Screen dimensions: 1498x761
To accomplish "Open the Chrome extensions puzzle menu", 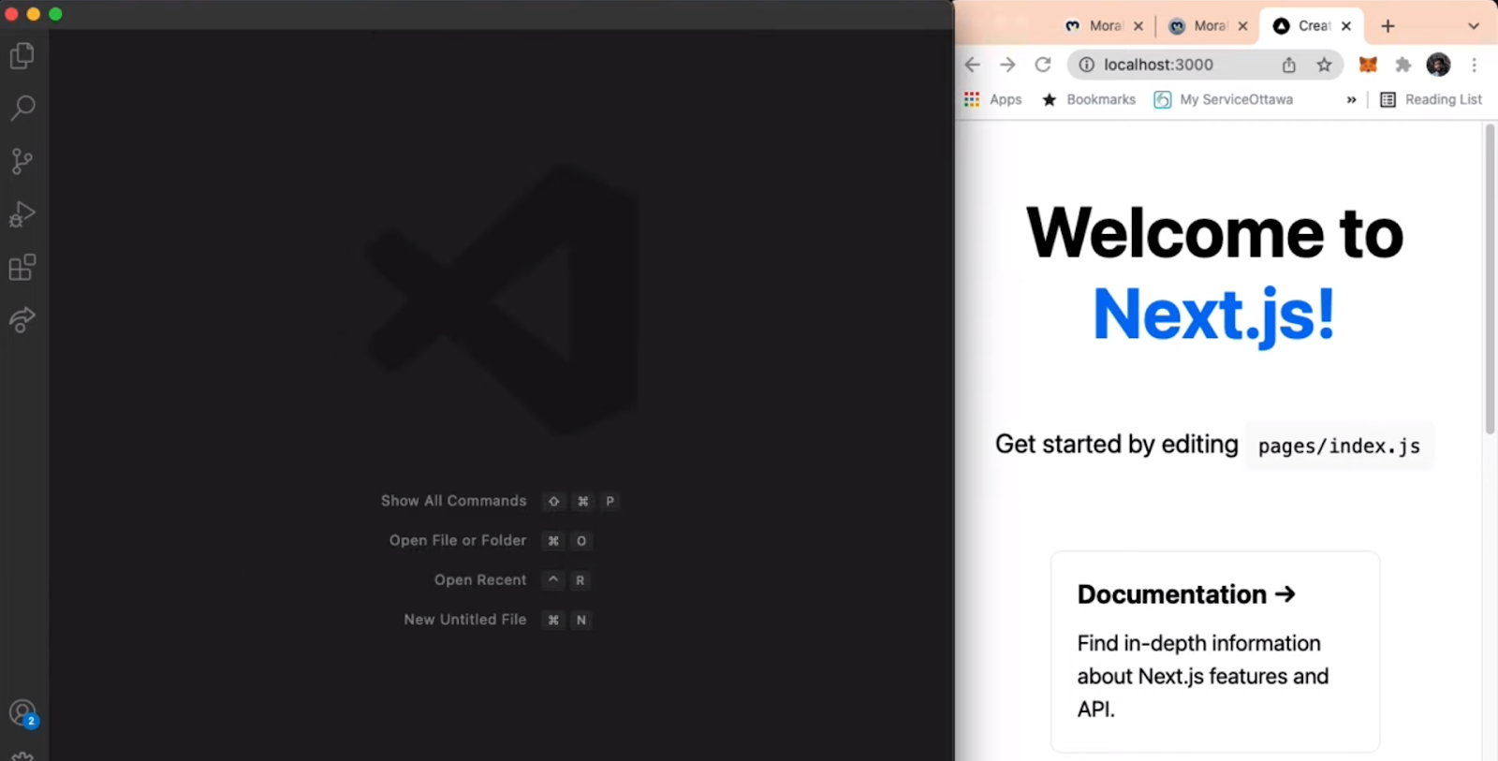I will tap(1403, 65).
